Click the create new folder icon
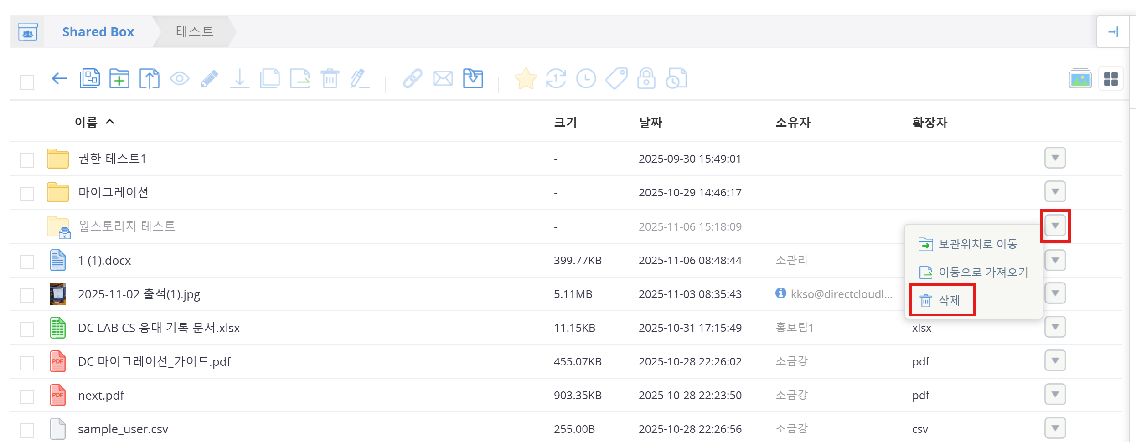This screenshot has height=442, width=1136. click(119, 79)
